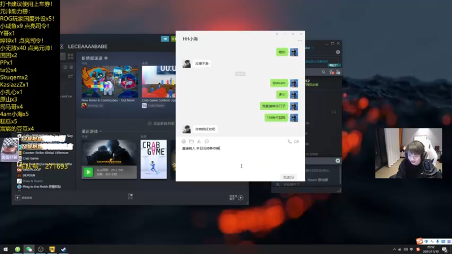Pin the WeChat chat window on top
The image size is (452, 254).
click(x=277, y=34)
